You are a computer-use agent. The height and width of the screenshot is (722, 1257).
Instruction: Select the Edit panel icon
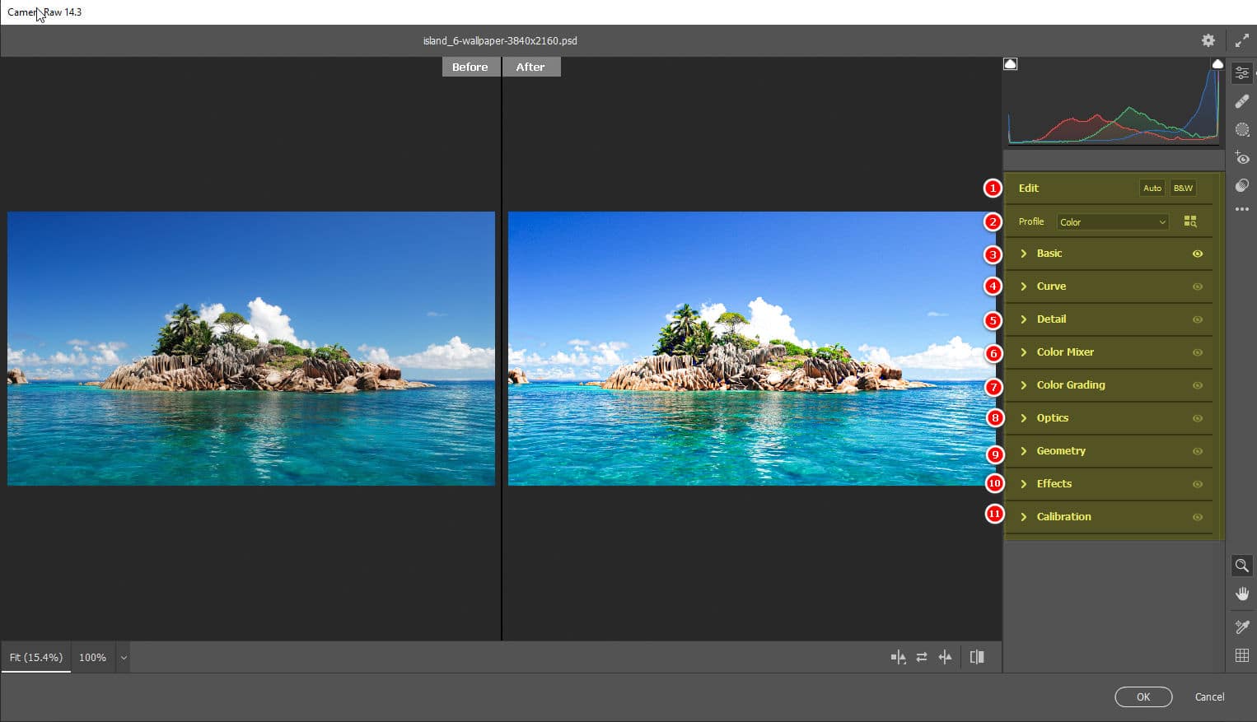1242,72
